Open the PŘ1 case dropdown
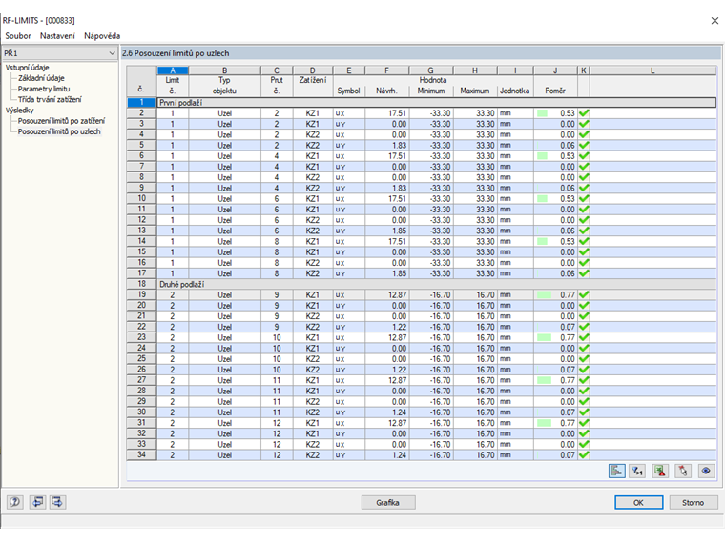The image size is (725, 543). pyautogui.click(x=60, y=53)
